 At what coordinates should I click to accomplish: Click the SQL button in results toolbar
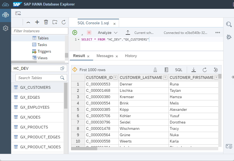pyautogui.click(x=178, y=70)
